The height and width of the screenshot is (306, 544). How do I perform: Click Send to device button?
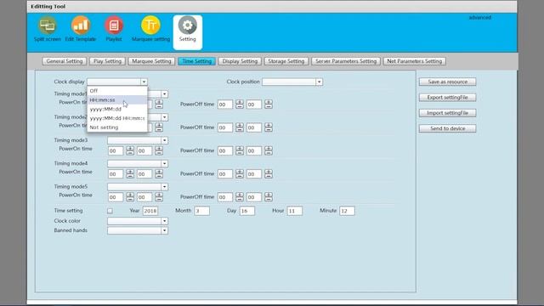448,128
